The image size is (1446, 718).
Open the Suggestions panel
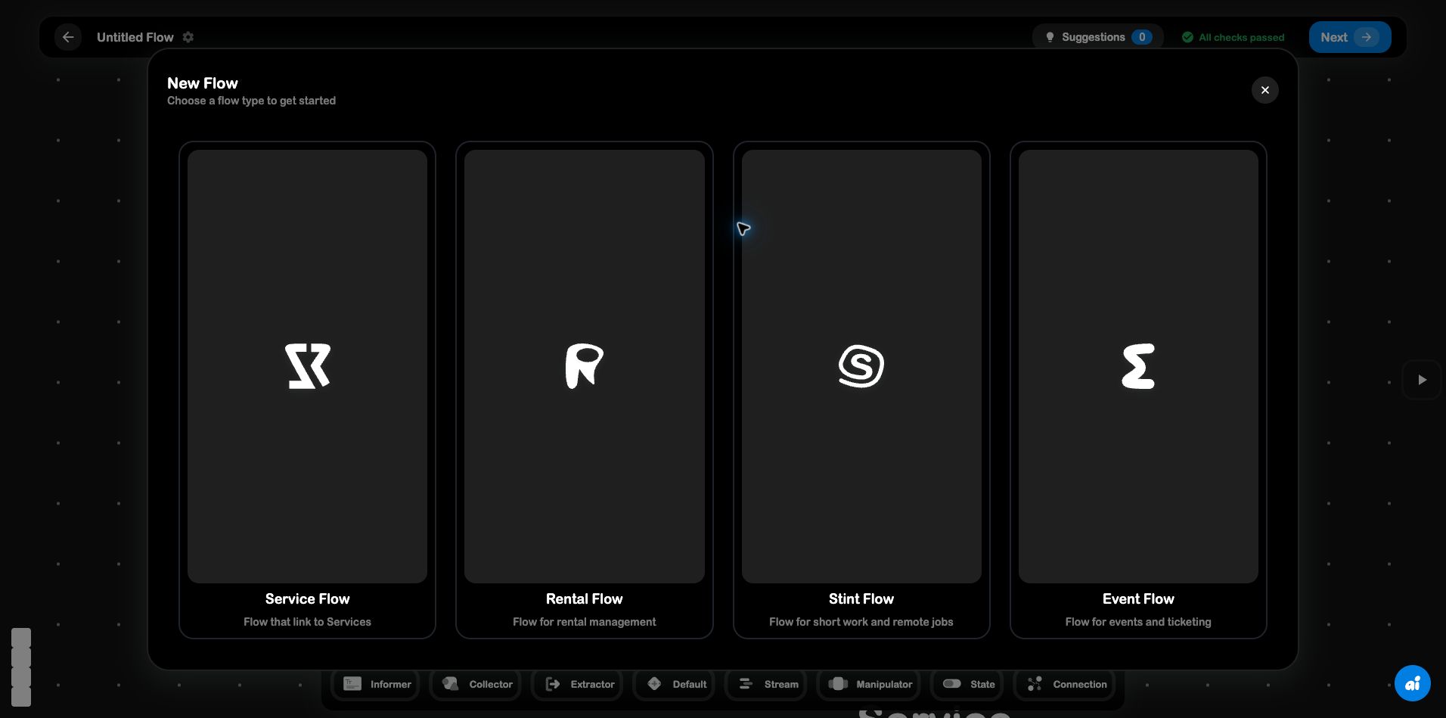[1098, 37]
